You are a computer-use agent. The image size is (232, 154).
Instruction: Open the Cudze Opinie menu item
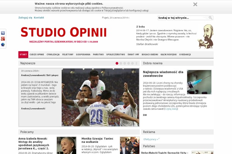[37, 55]
